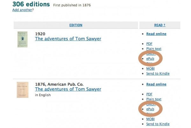Screen dimensions: 191x128
Task: Open the 1876 American Pub. Co. cover thumbnail
Action: pos(23,90)
